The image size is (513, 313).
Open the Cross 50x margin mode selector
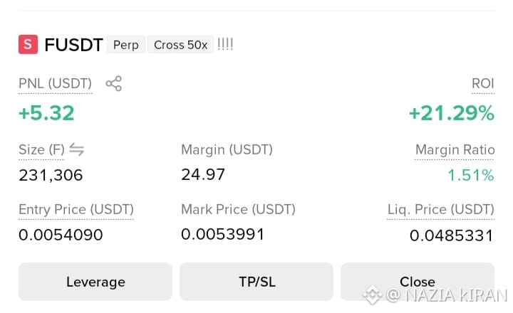[180, 45]
